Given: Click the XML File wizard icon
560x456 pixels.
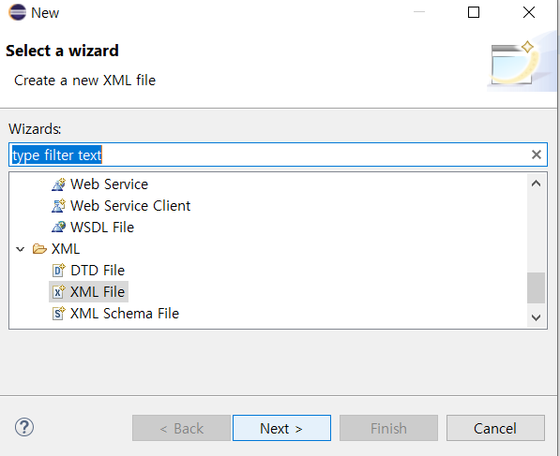Looking at the screenshot, I should pyautogui.click(x=58, y=291).
